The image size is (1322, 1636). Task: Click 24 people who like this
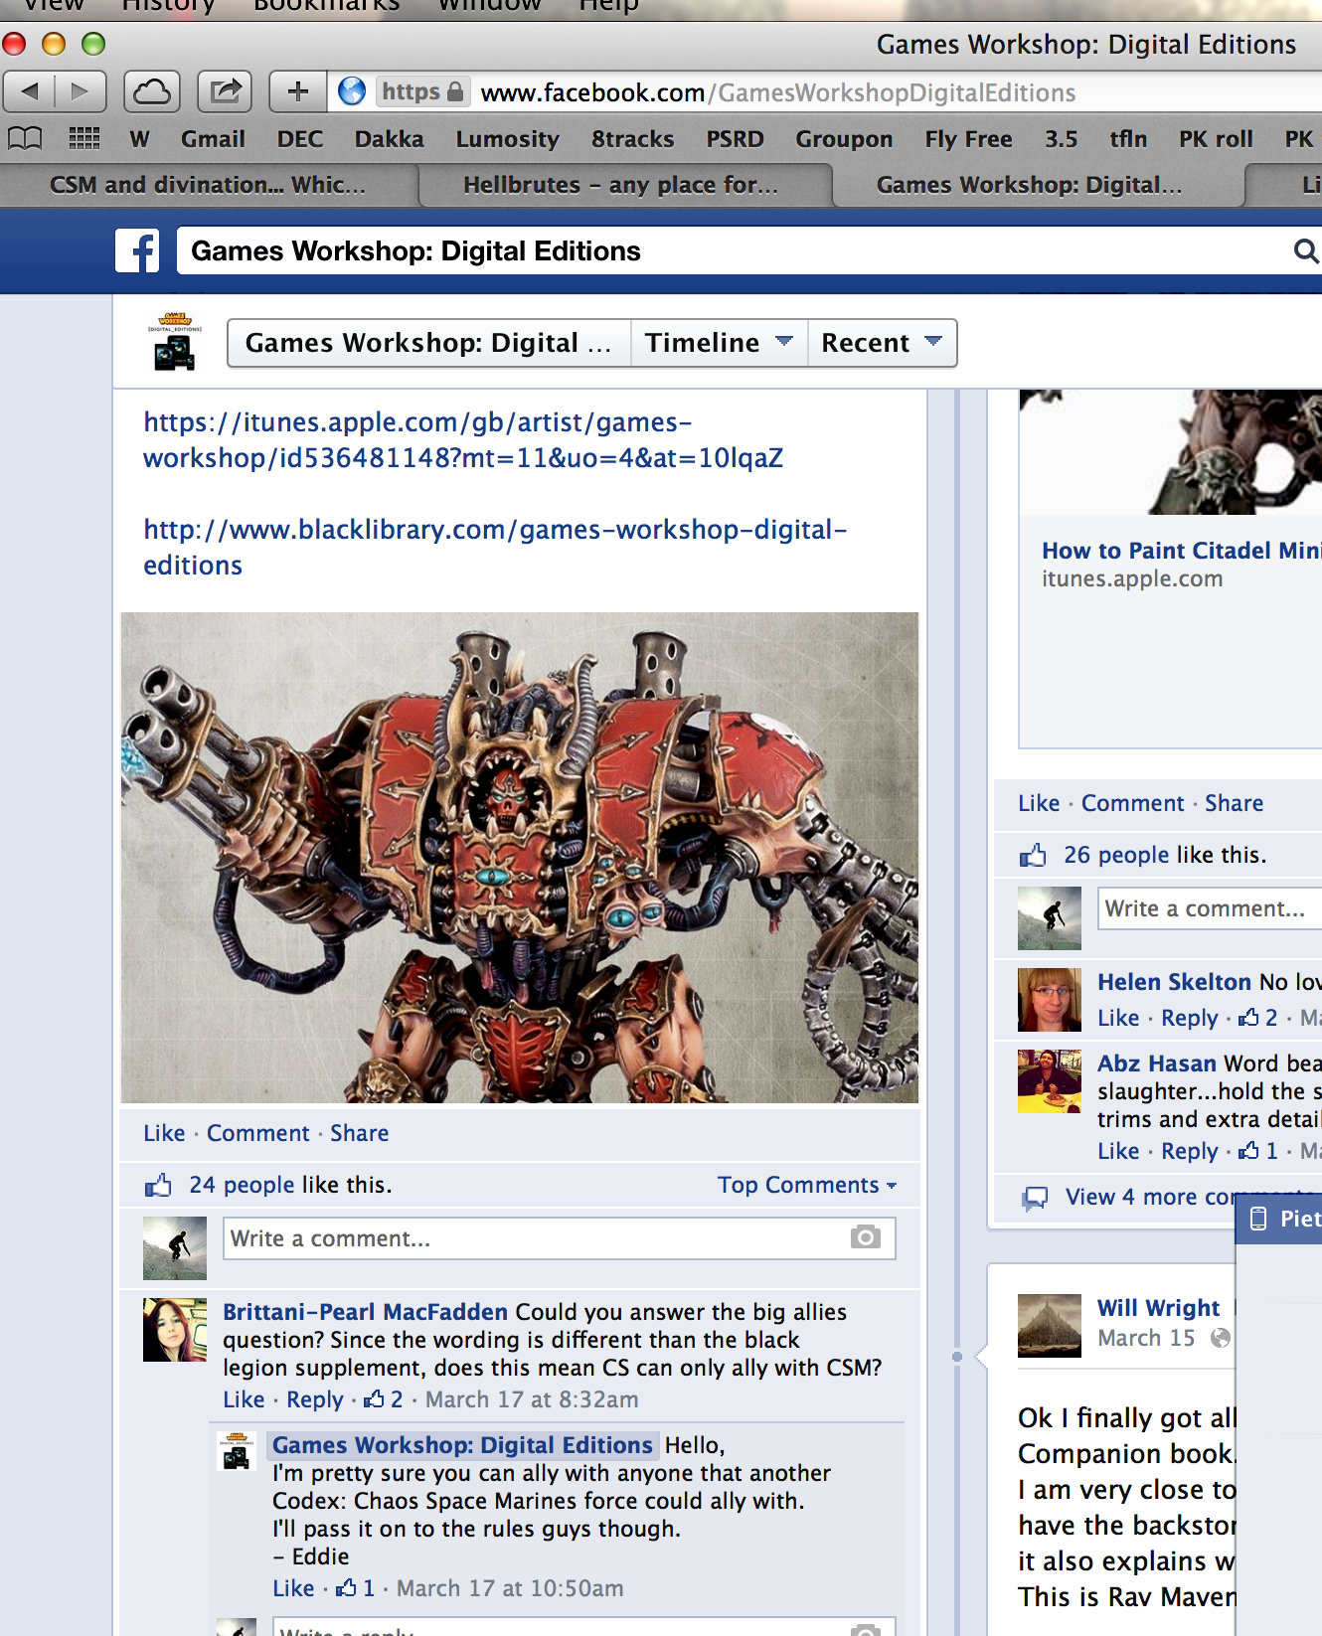(242, 1185)
